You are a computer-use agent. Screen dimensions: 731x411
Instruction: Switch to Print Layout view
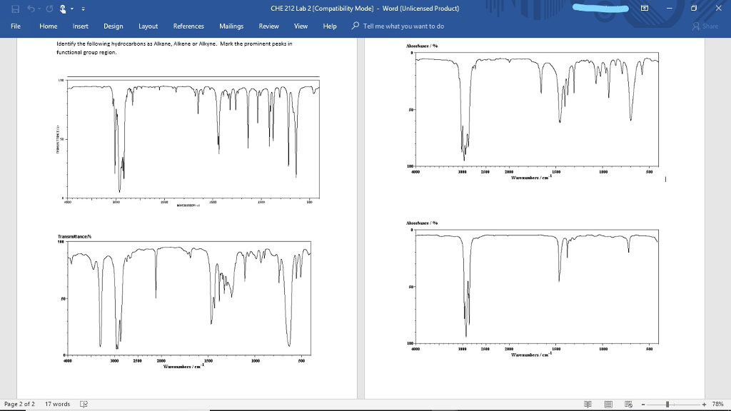coord(609,404)
